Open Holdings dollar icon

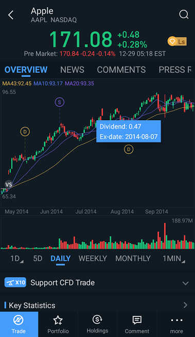tap(97, 319)
